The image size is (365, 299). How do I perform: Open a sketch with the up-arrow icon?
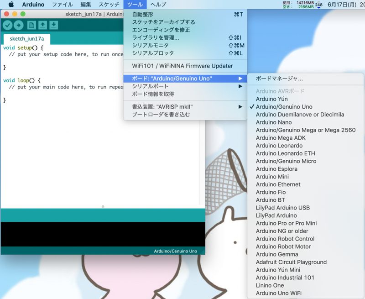point(42,25)
